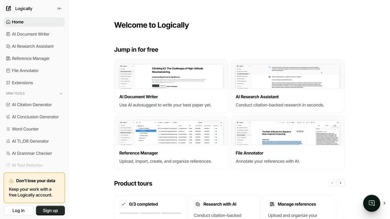Image resolution: width=390 pixels, height=219 pixels.
Task: Click the Reference Manager books icon
Action: click(x=8, y=58)
